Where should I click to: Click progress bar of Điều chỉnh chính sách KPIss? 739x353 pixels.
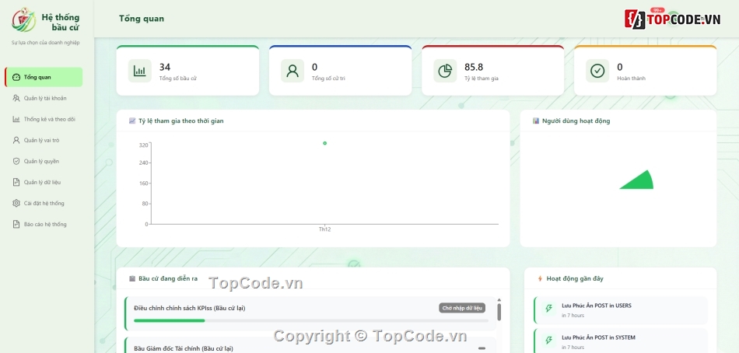point(310,320)
